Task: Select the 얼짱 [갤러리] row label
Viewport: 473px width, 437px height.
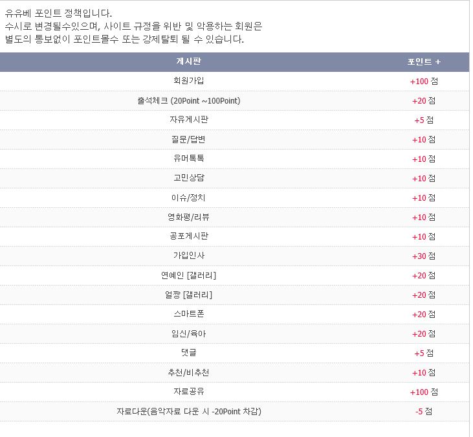Action: tap(188, 295)
